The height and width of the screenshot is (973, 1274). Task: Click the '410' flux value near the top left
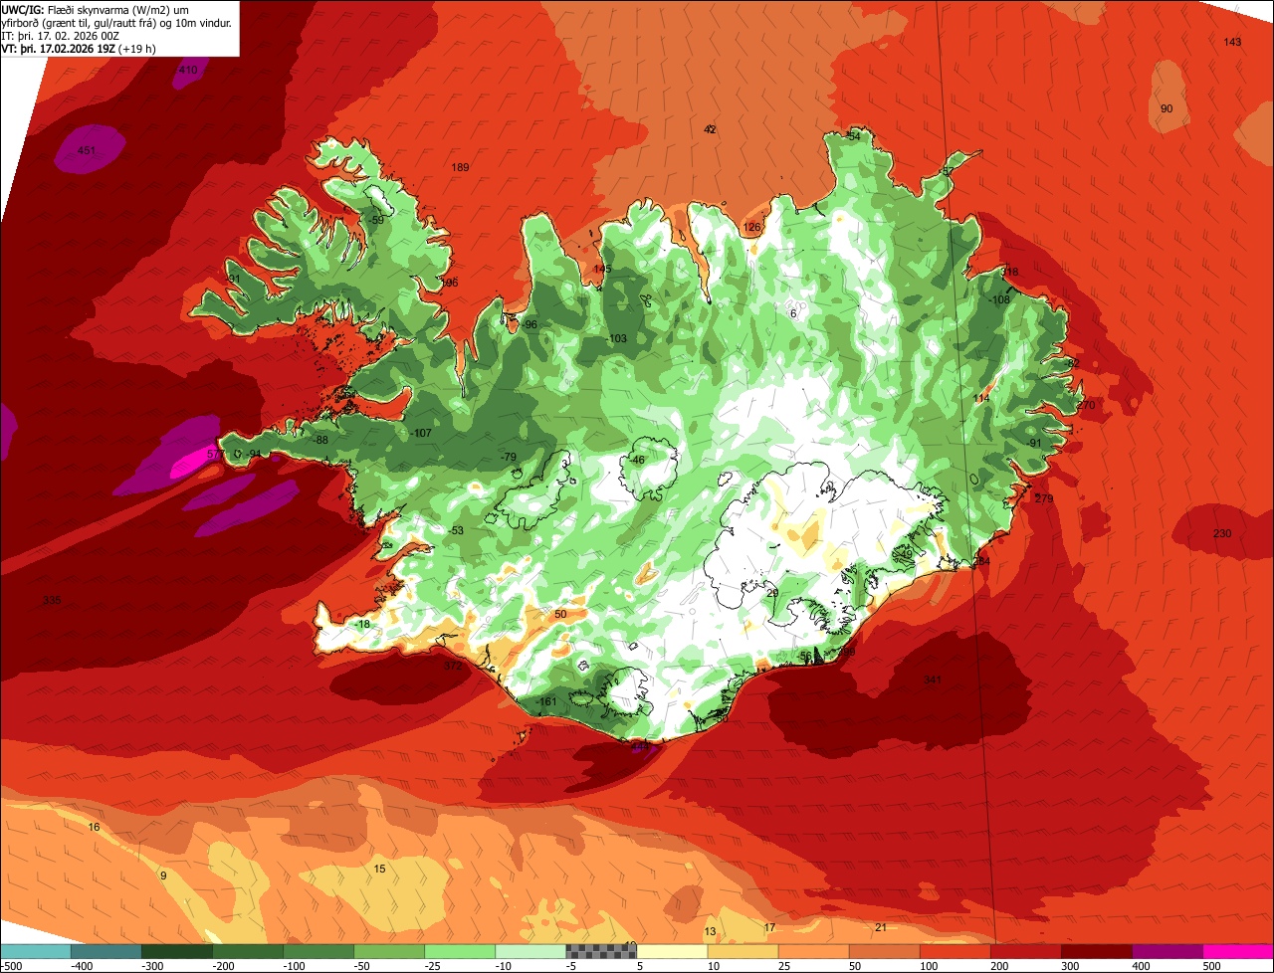(x=187, y=71)
